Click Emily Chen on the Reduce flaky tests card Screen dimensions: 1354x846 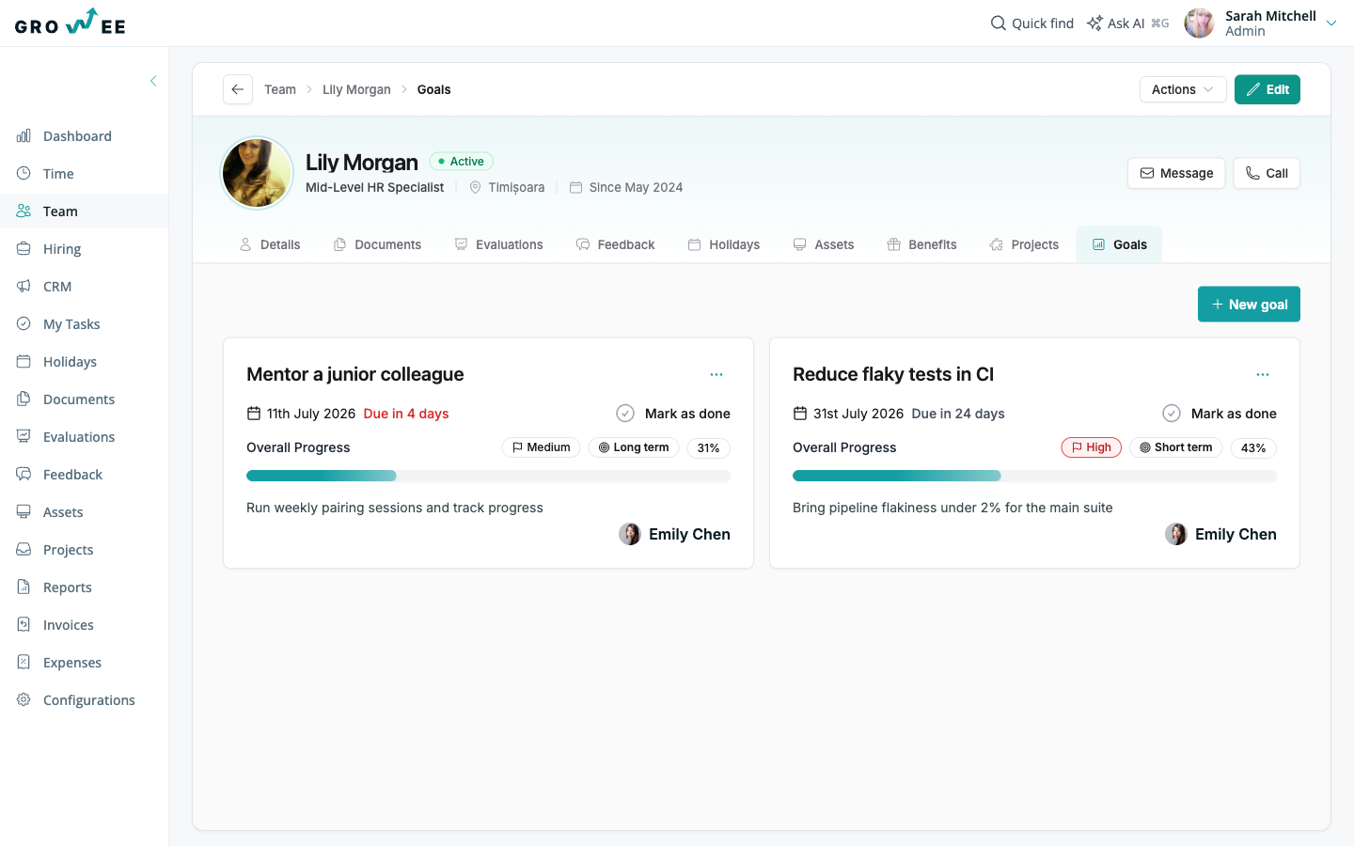point(1220,534)
